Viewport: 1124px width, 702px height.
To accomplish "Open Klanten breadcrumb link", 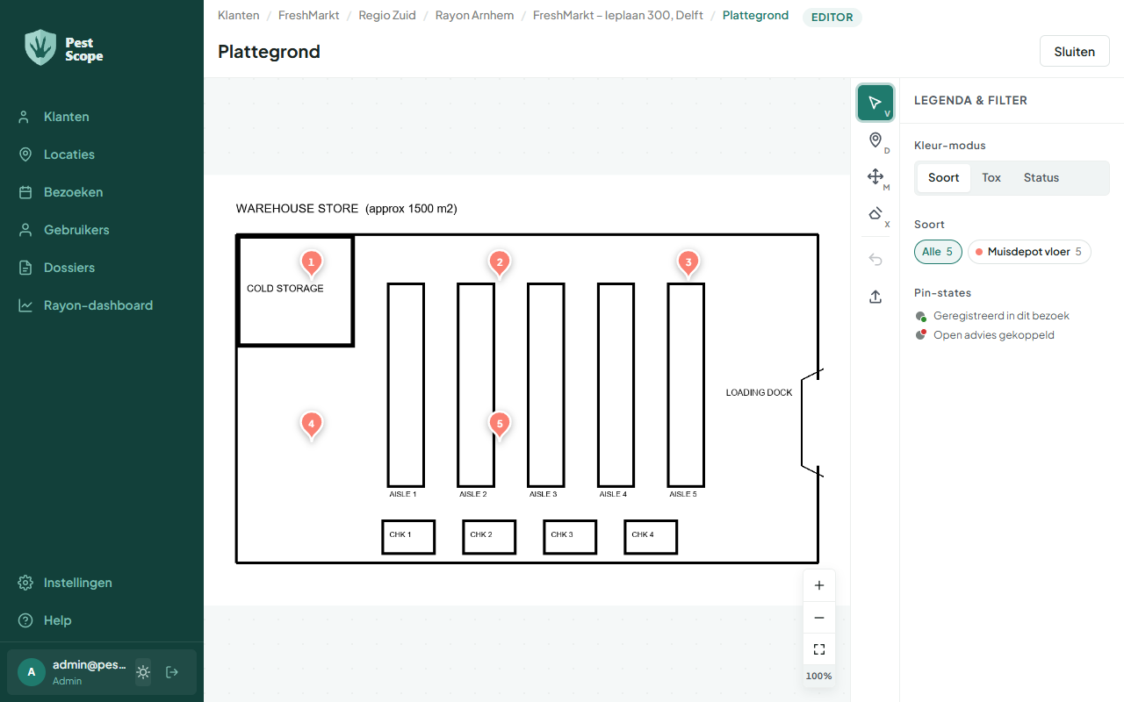I will click(x=239, y=16).
